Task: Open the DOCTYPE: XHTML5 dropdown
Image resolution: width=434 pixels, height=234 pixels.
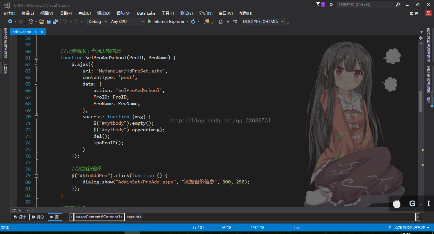Action: click(263, 22)
